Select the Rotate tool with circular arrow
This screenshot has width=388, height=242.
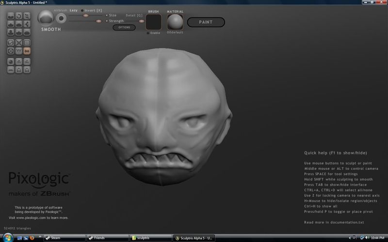[x=18, y=15]
